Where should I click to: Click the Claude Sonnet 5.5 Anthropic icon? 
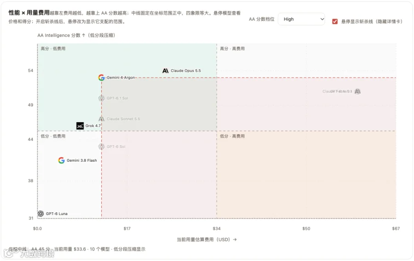pos(101,119)
